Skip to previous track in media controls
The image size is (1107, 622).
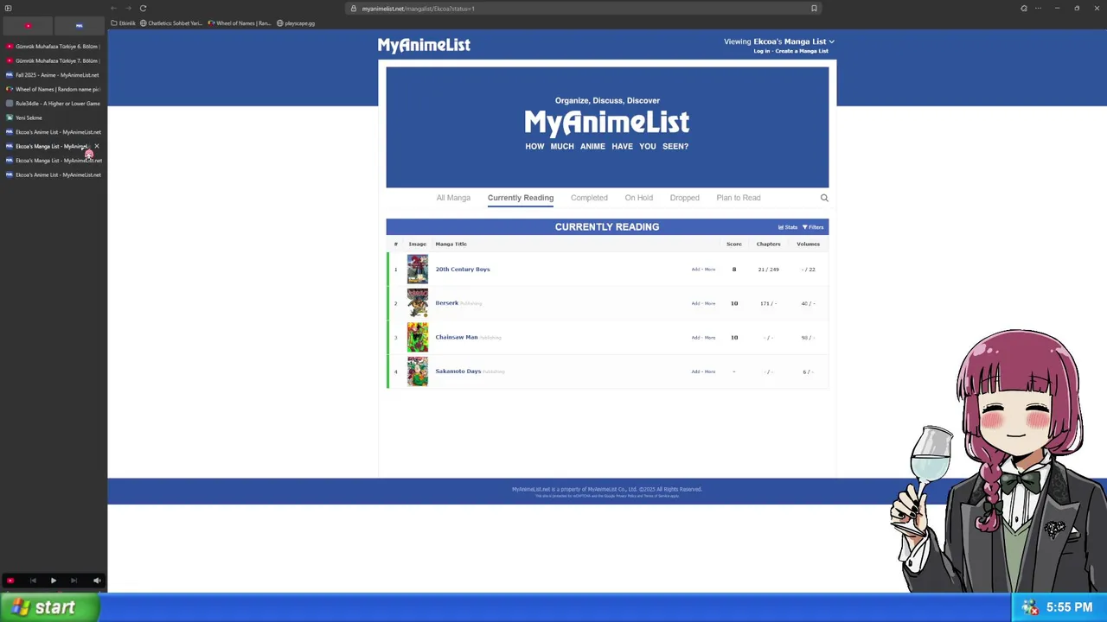33,581
